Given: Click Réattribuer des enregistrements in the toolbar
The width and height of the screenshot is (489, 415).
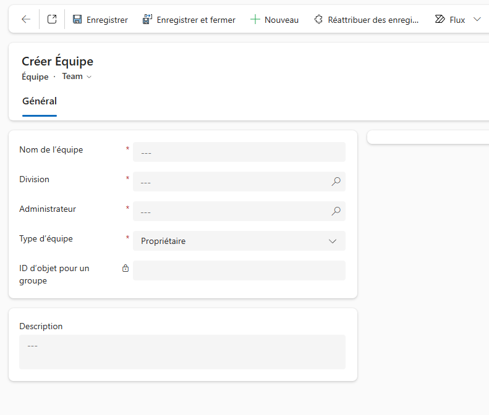Looking at the screenshot, I should tap(366, 20).
